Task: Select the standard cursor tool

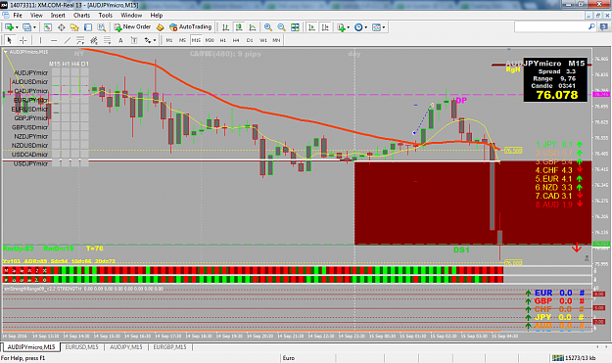Action: pos(10,40)
